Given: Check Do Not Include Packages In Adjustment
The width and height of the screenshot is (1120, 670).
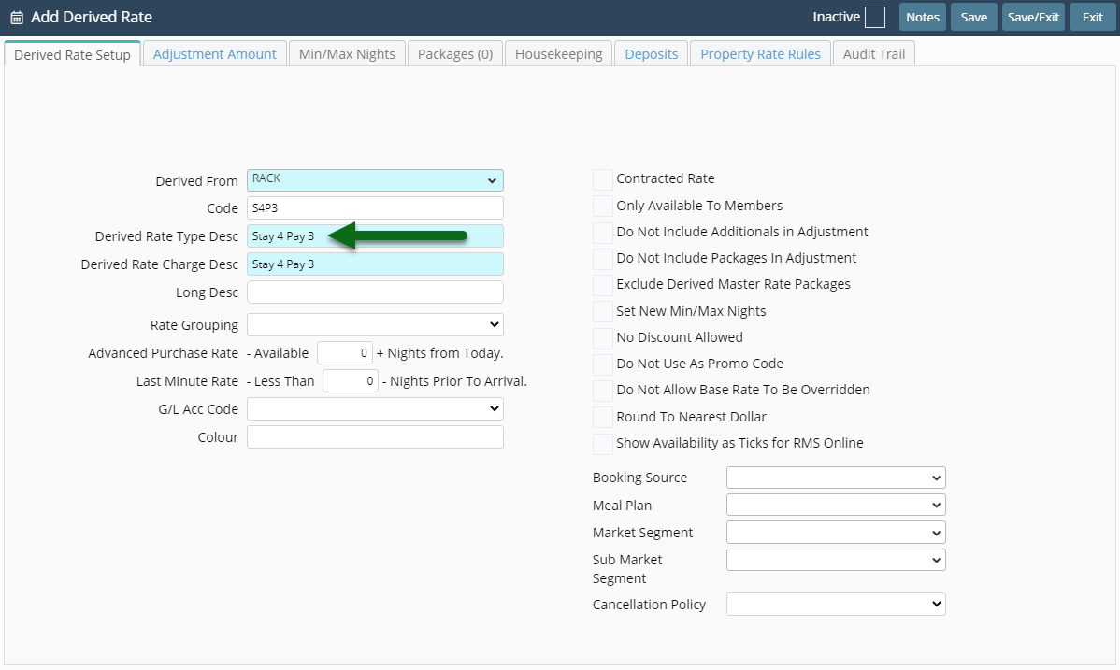Looking at the screenshot, I should pos(603,259).
